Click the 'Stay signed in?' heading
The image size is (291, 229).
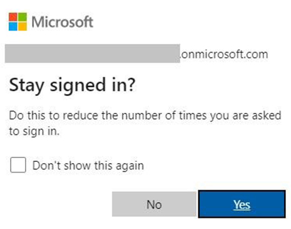click(x=73, y=85)
